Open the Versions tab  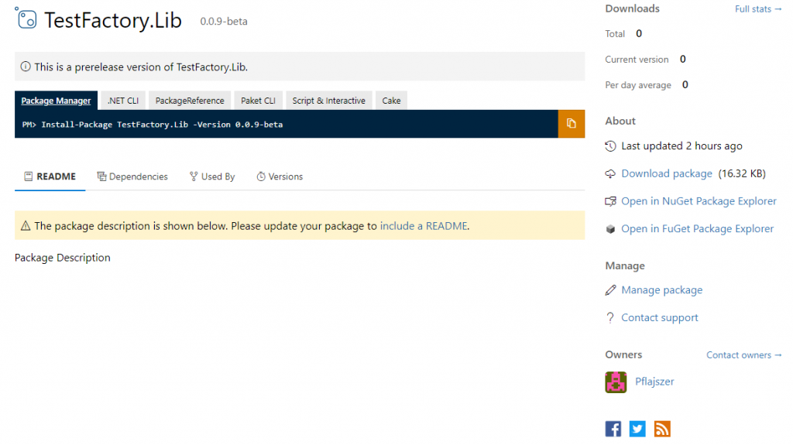[280, 176]
